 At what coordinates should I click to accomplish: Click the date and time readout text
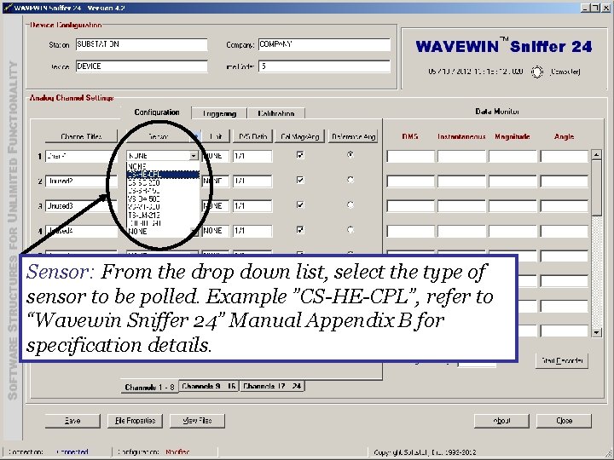(x=475, y=72)
